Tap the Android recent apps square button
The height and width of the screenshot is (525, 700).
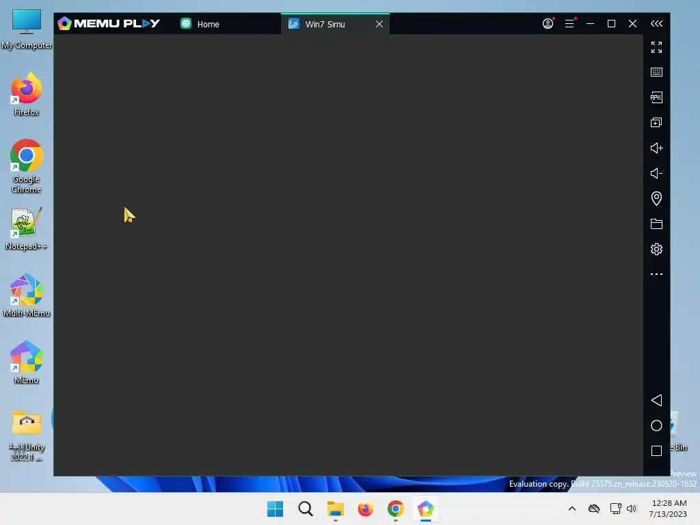[656, 451]
